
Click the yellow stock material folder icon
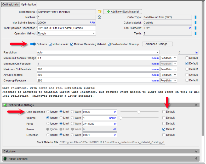coord(99,12)
